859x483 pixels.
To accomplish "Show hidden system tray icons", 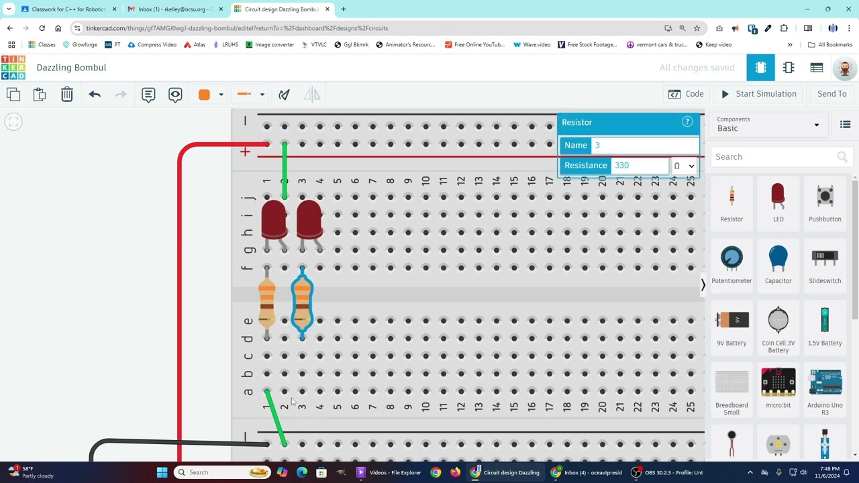I will click(750, 472).
